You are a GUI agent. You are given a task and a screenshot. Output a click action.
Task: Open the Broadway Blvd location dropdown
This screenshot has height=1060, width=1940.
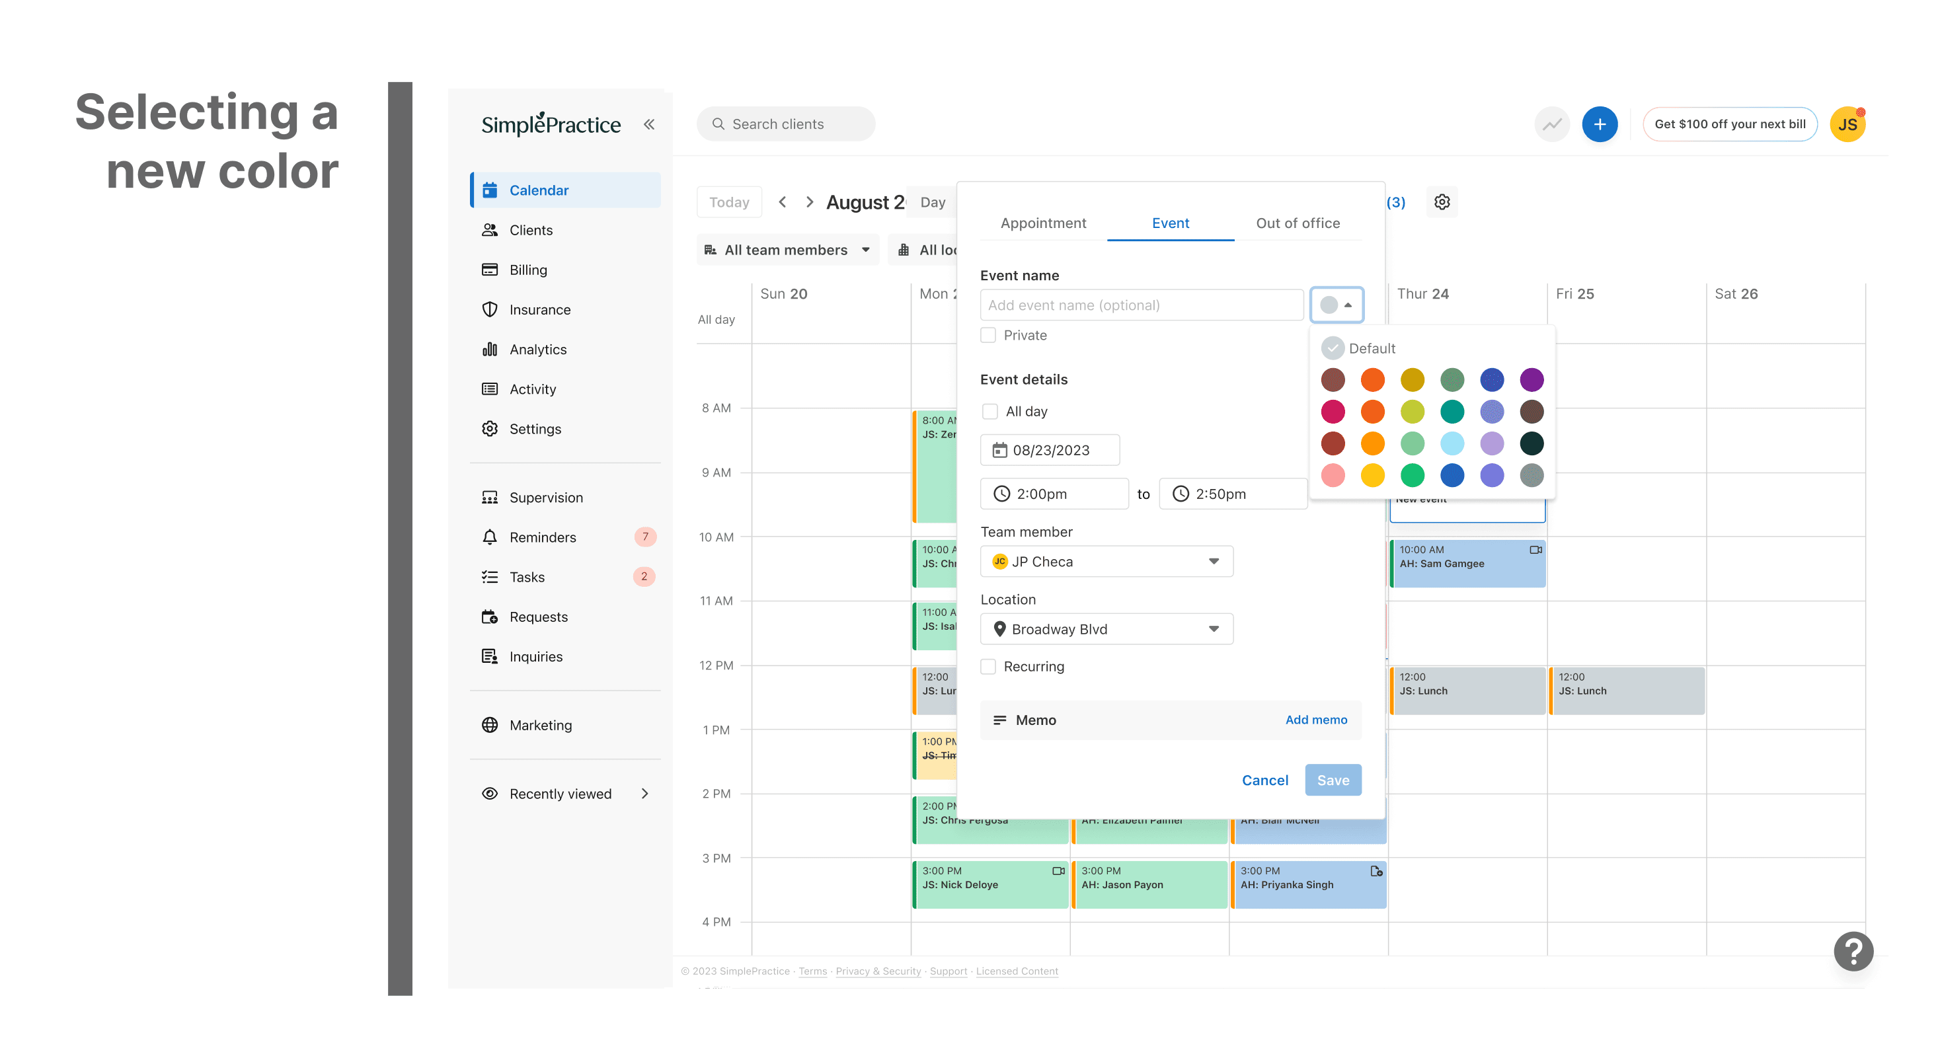(1106, 628)
